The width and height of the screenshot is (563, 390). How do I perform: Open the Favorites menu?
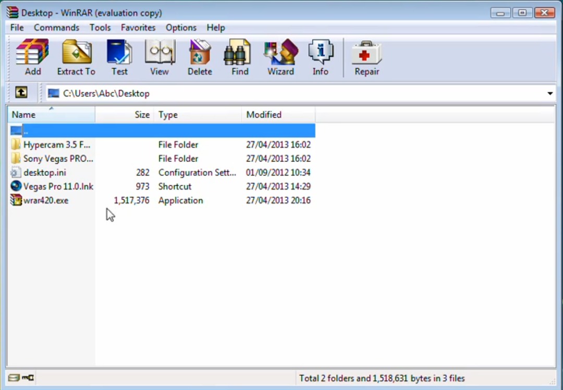coord(138,28)
